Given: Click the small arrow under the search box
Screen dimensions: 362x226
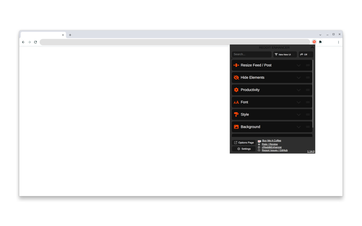Looking at the screenshot, I should (x=232, y=58).
